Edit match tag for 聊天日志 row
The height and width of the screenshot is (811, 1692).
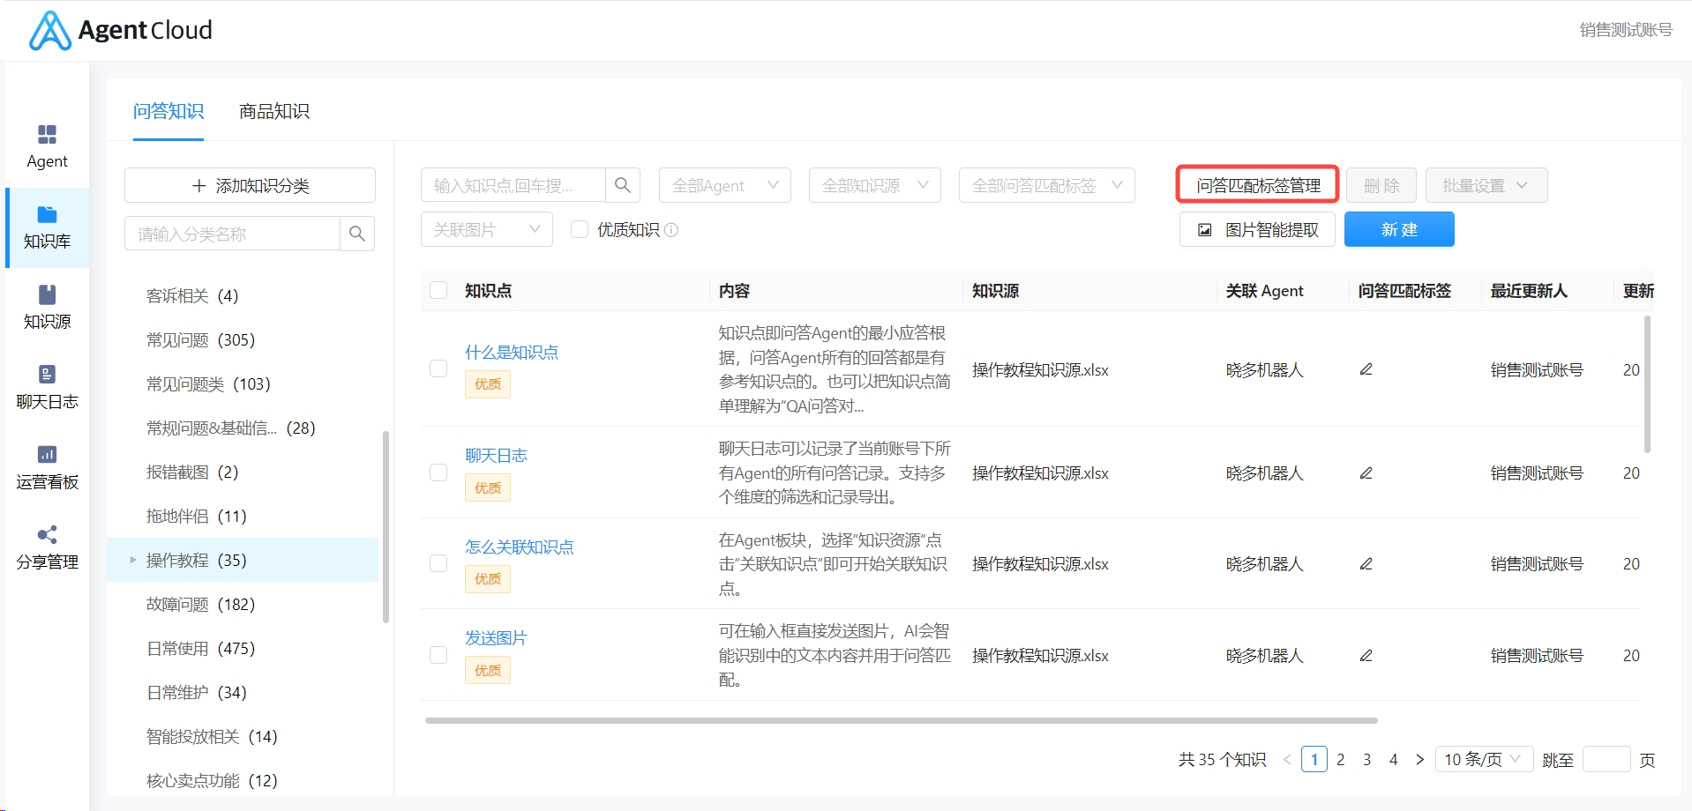(x=1366, y=473)
